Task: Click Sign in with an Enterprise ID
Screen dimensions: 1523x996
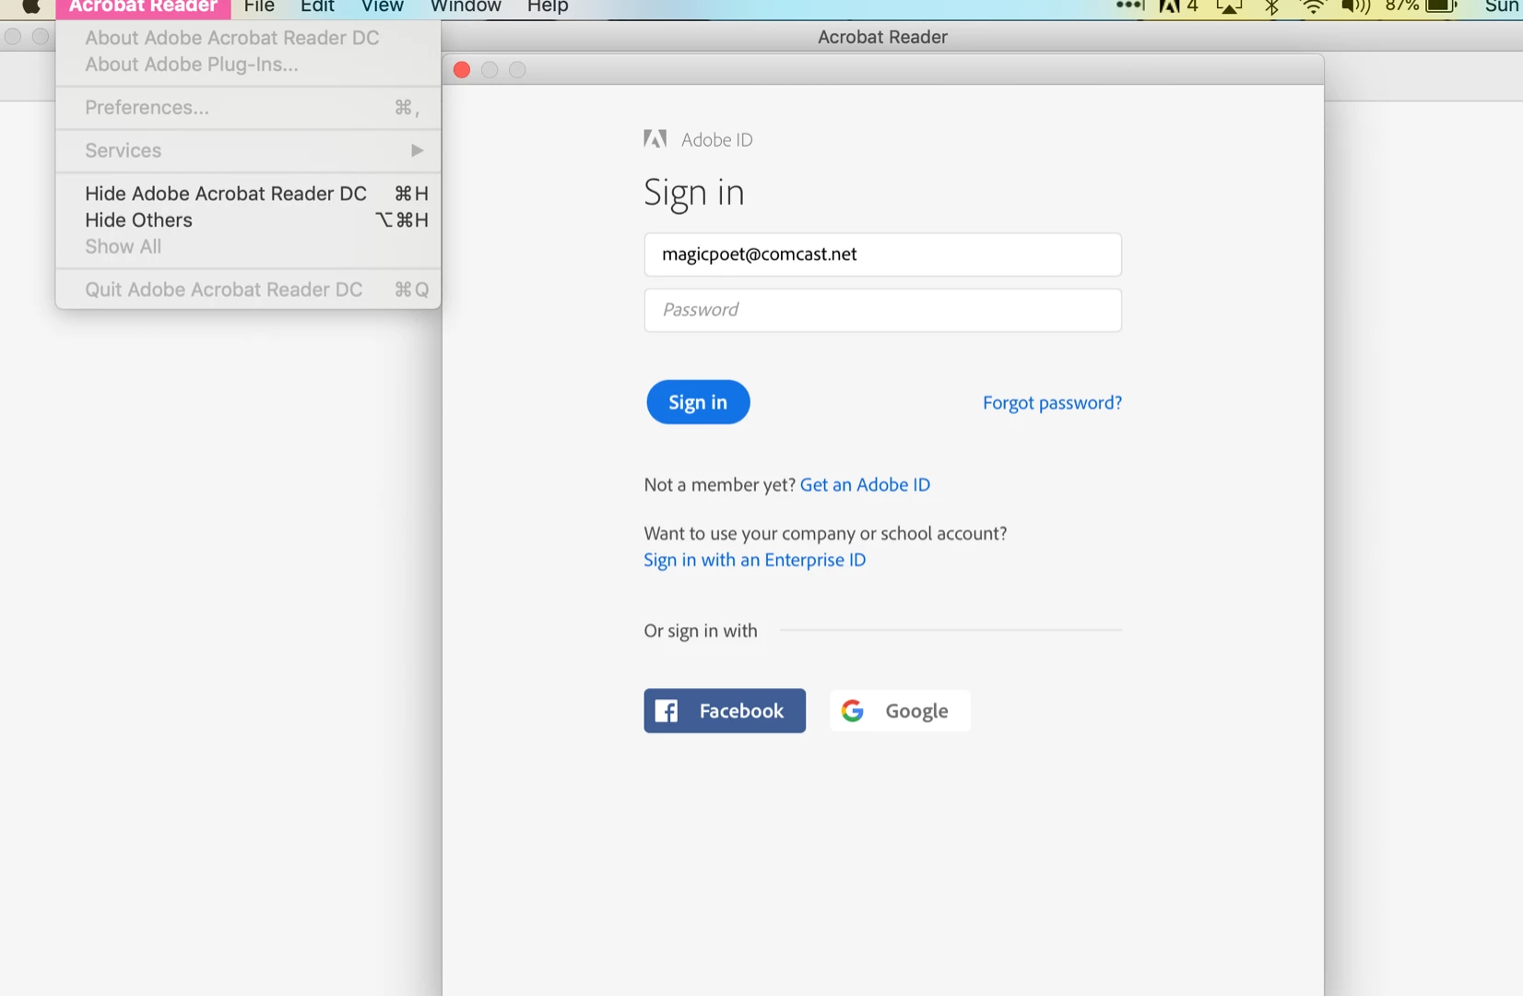Action: [754, 561]
